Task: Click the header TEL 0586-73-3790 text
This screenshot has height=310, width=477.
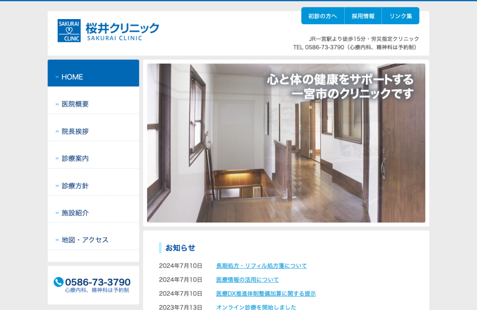Action: [x=319, y=47]
